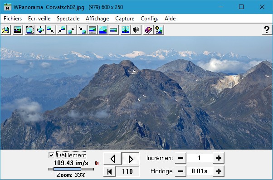Click the Horloge value showing 0.01s
This screenshot has height=180, width=273.
tap(200, 171)
